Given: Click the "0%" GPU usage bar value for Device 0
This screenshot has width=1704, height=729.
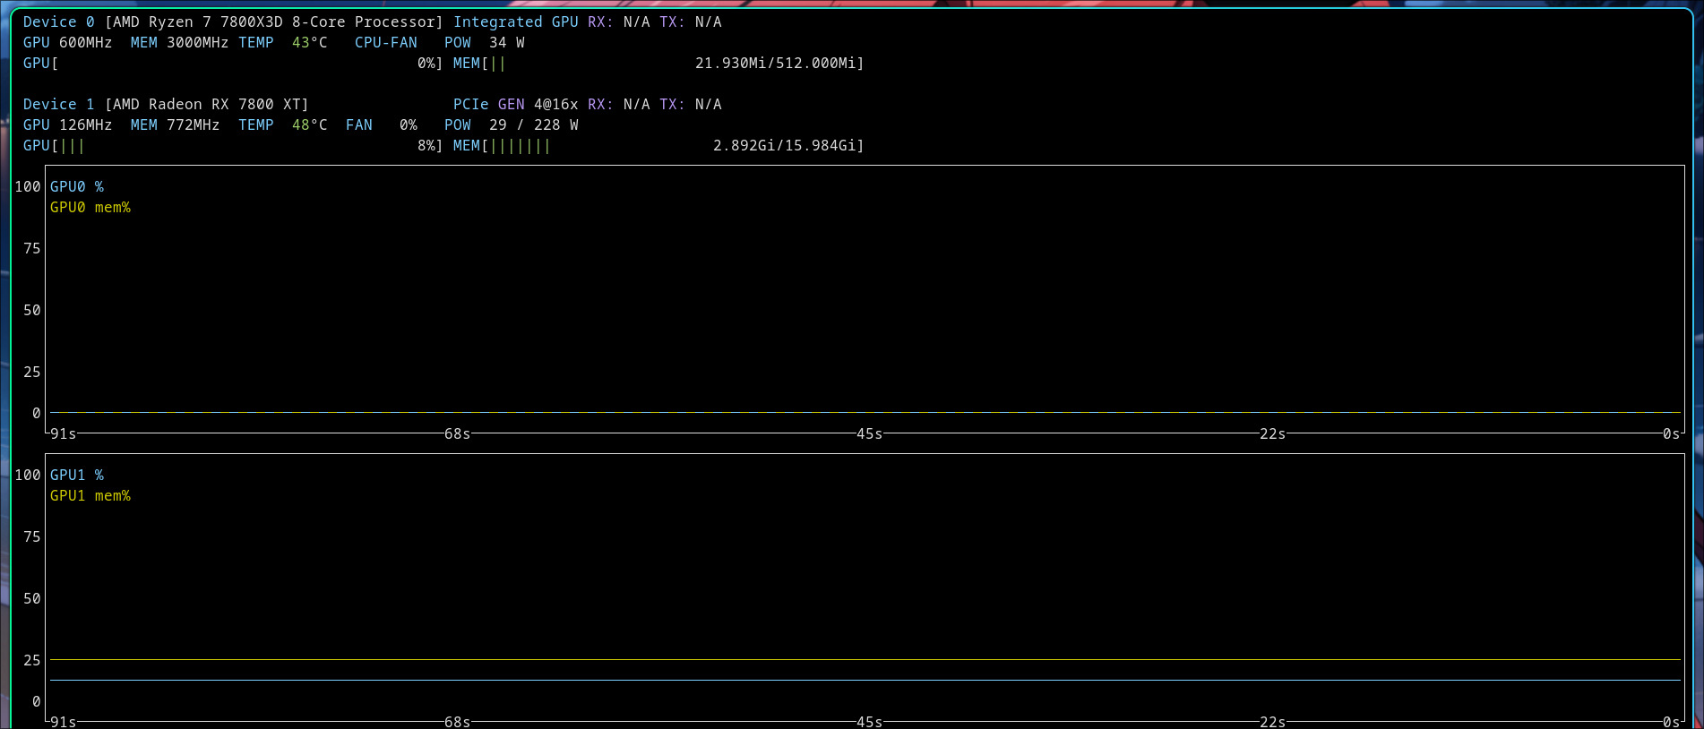Looking at the screenshot, I should (x=426, y=63).
